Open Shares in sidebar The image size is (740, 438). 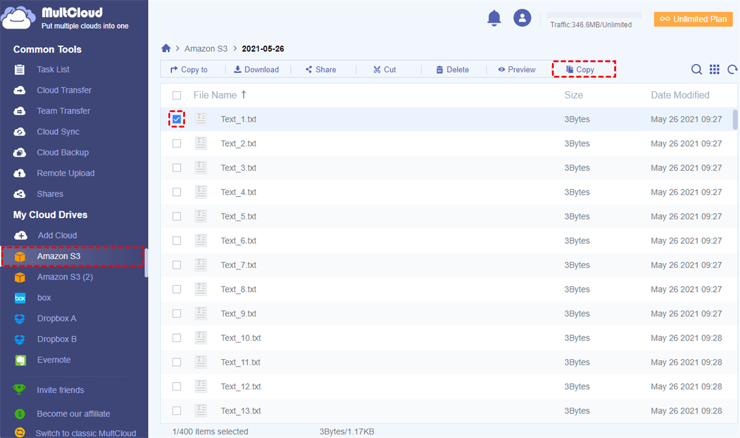click(x=50, y=194)
